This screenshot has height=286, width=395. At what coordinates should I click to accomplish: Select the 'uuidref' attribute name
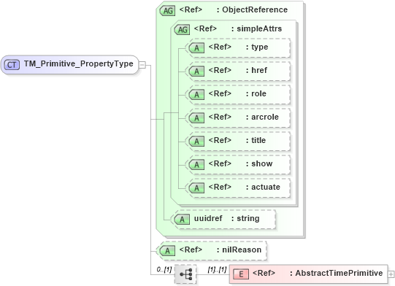208,218
